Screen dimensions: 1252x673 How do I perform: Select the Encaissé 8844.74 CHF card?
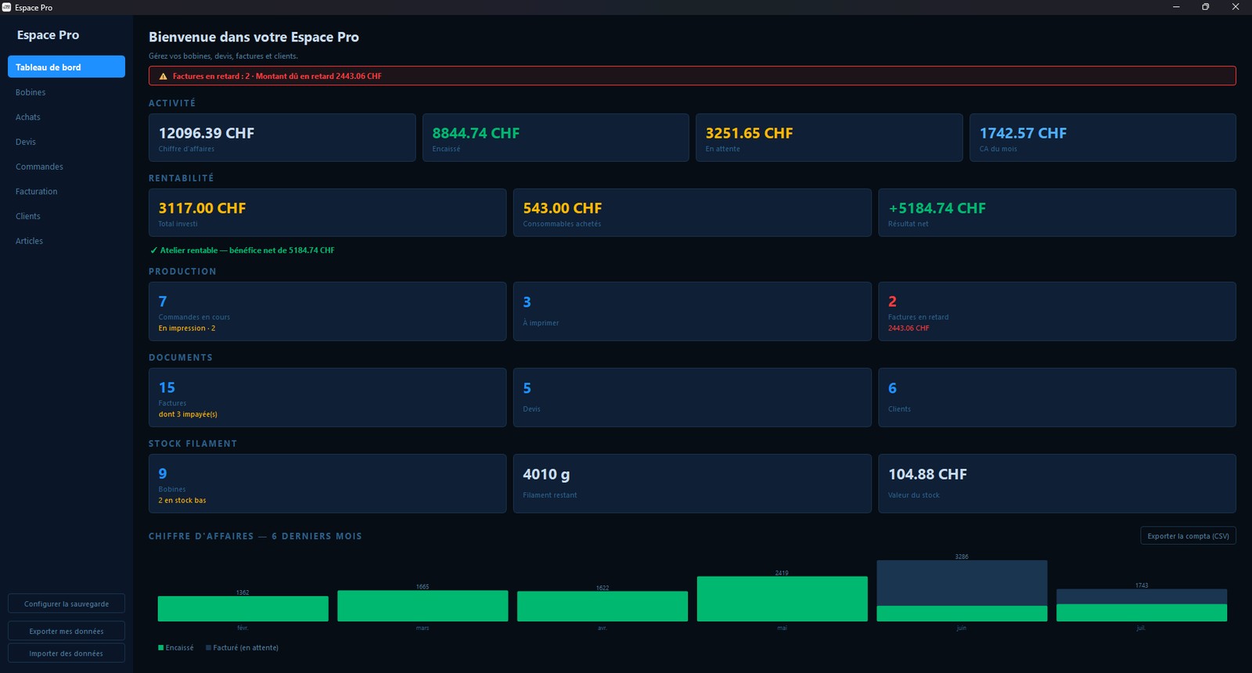point(556,138)
